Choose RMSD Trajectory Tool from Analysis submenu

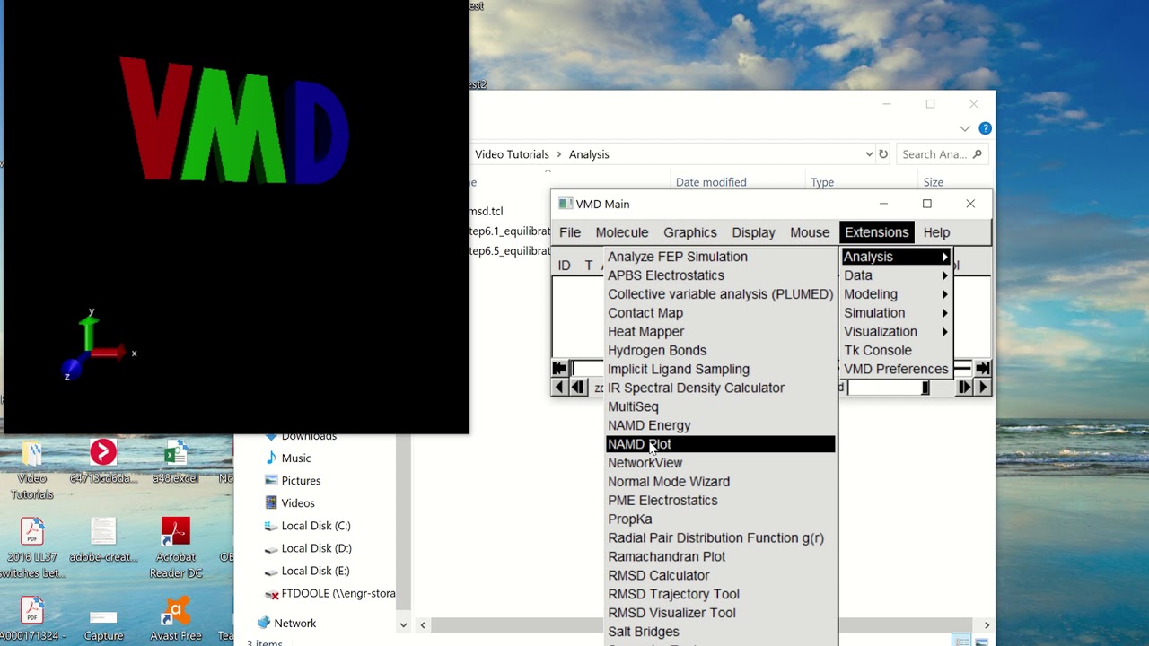(721, 594)
